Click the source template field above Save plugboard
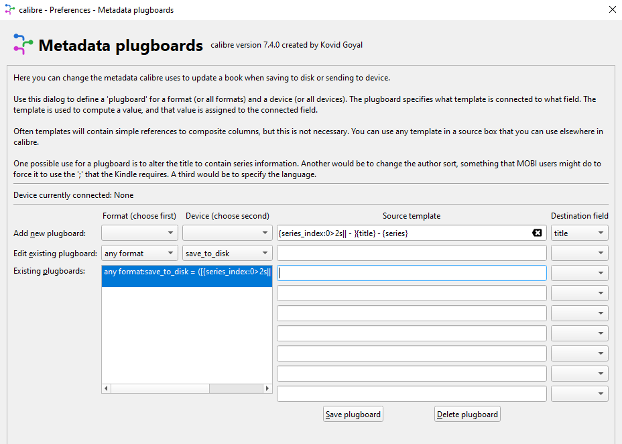 click(x=412, y=394)
